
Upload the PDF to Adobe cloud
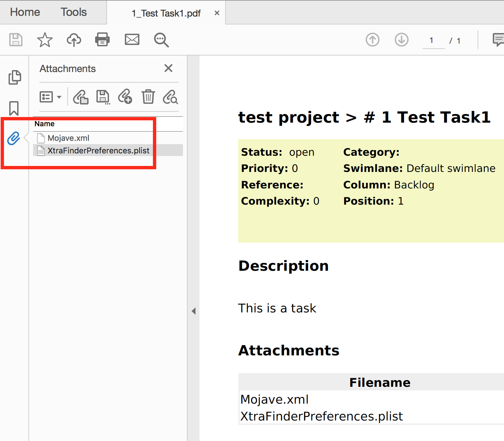74,39
